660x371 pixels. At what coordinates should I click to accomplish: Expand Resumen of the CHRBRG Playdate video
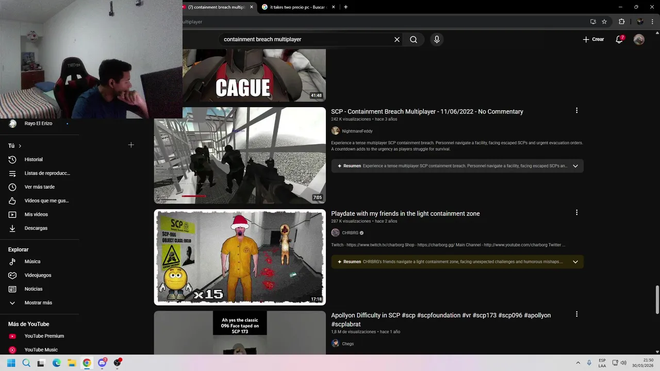[x=457, y=262]
